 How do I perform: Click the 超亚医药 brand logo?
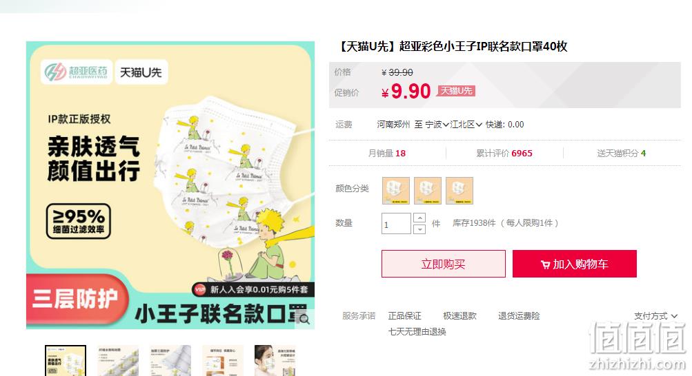pyautogui.click(x=77, y=72)
